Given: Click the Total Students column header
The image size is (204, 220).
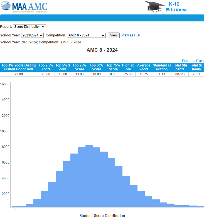Looking at the screenshot, I should 180,67.
